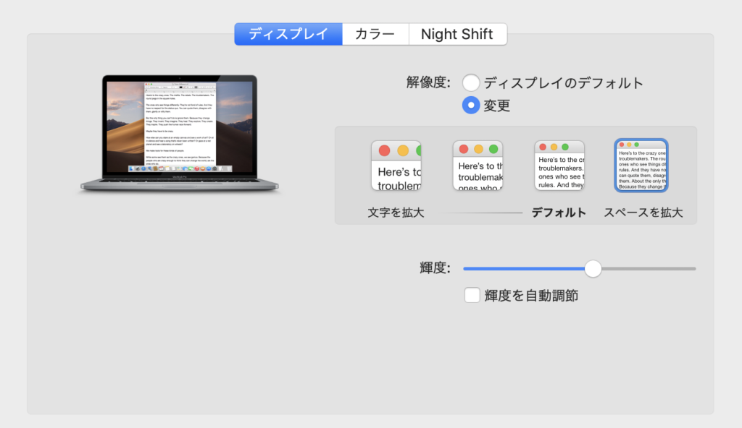742x428 pixels.
Task: Choose the second larger-text scaling thumbnail
Action: (x=478, y=166)
